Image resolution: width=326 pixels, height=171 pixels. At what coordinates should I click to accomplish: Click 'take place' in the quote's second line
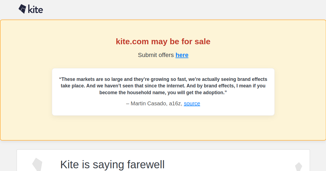point(71,86)
